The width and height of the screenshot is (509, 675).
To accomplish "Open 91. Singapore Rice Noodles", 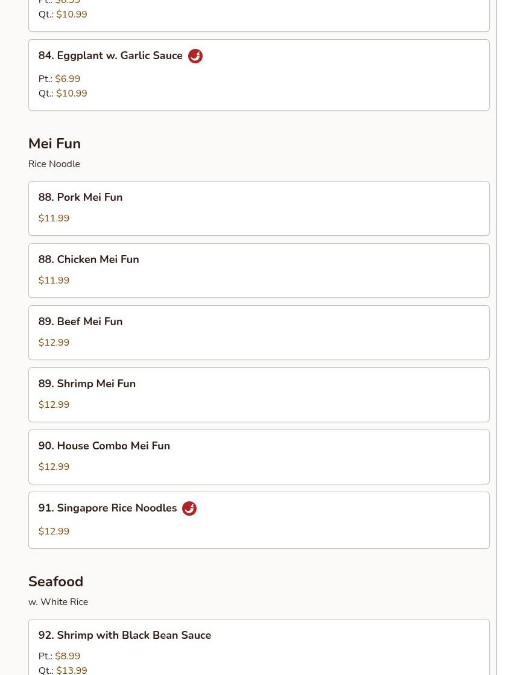I will [259, 520].
